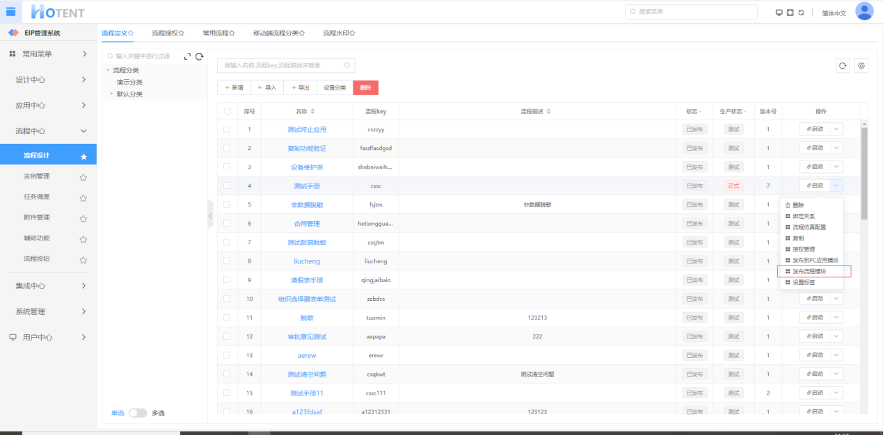This screenshot has height=435, width=883.
Task: Click the expand icon in category tree panel
Action: pos(187,56)
